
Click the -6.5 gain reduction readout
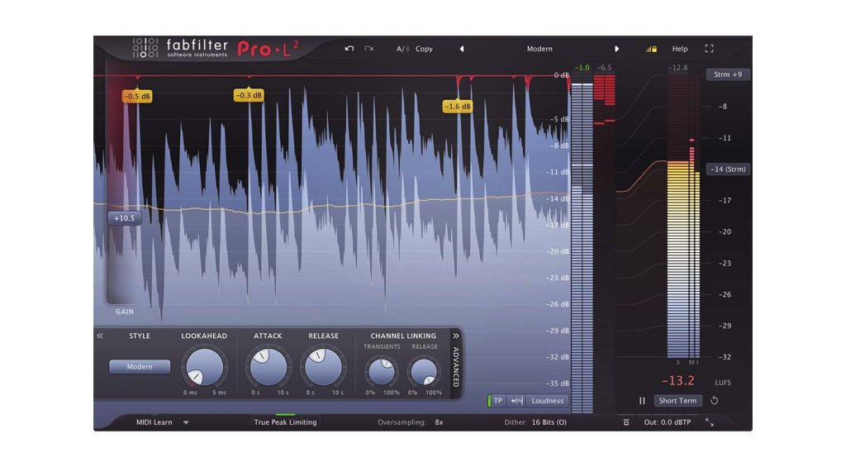point(604,68)
